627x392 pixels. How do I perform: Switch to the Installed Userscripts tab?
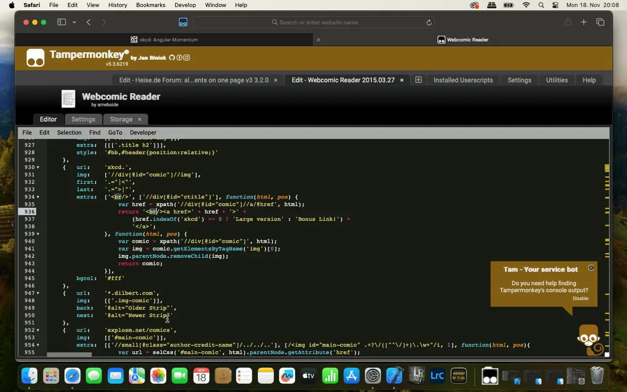pos(463,80)
